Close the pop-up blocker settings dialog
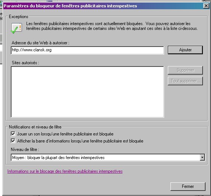 click(x=206, y=6)
